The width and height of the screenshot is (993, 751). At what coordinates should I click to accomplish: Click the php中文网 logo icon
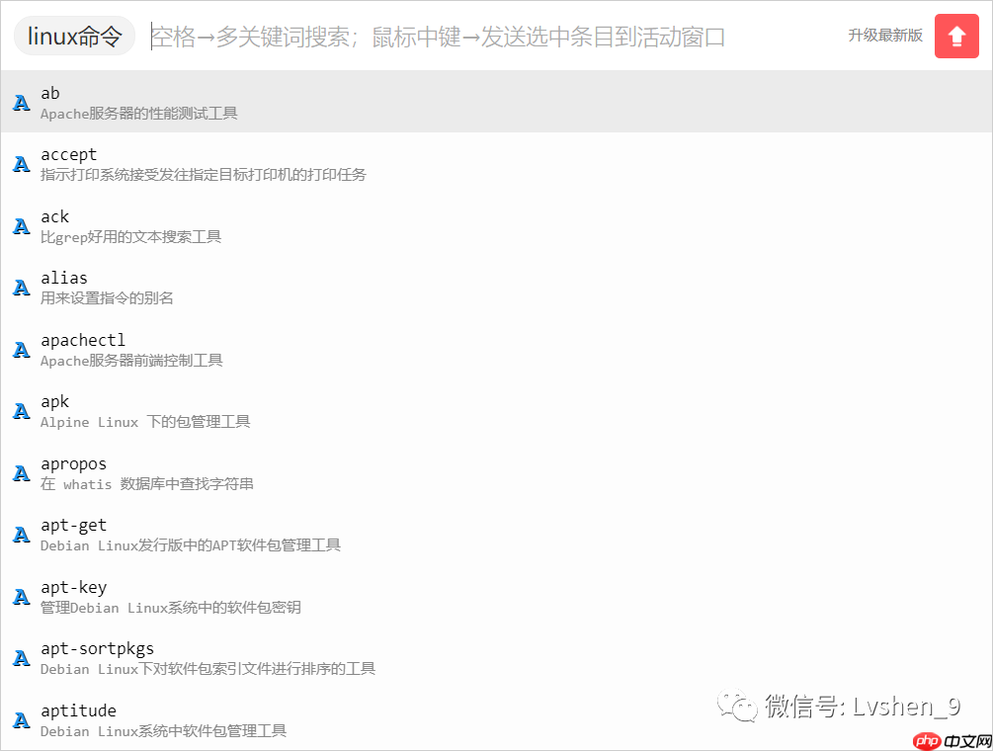[927, 739]
